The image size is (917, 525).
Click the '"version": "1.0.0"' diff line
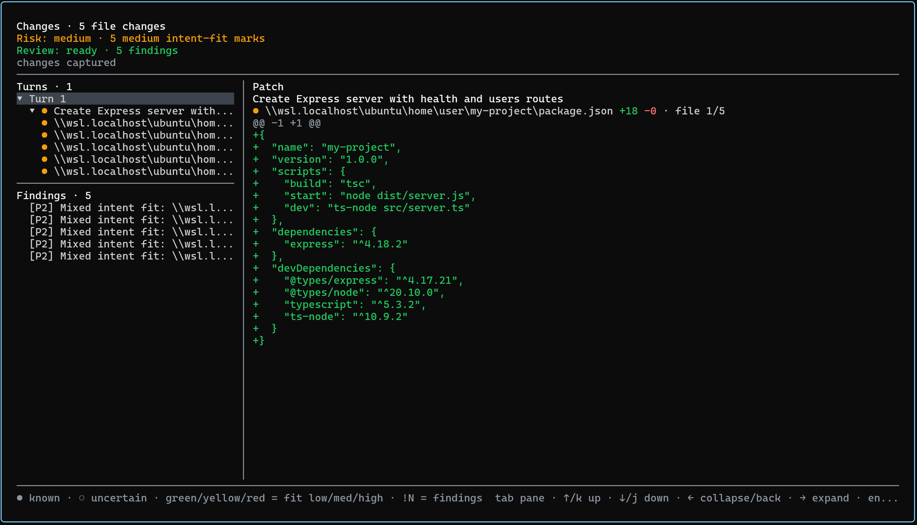click(321, 160)
